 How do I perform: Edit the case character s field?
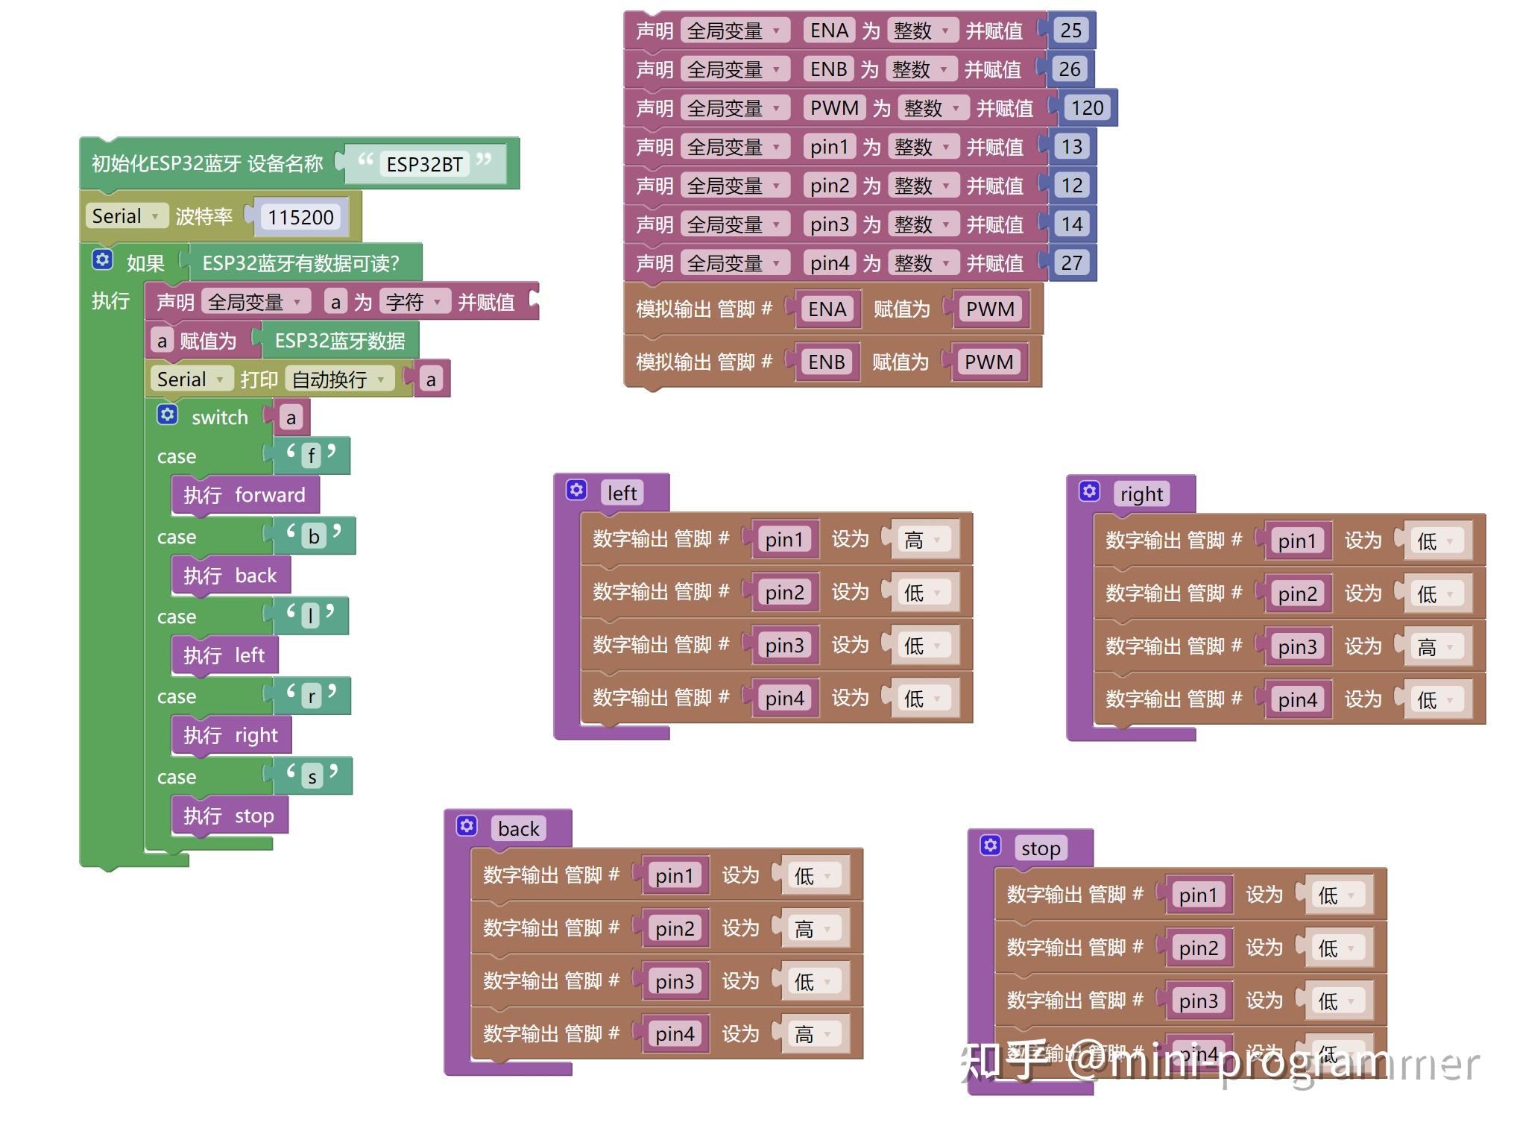point(312,777)
